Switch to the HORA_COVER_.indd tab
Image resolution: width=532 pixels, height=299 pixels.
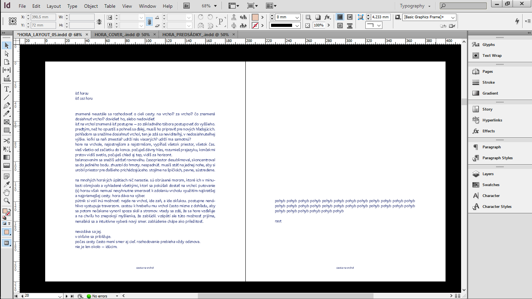coord(122,35)
